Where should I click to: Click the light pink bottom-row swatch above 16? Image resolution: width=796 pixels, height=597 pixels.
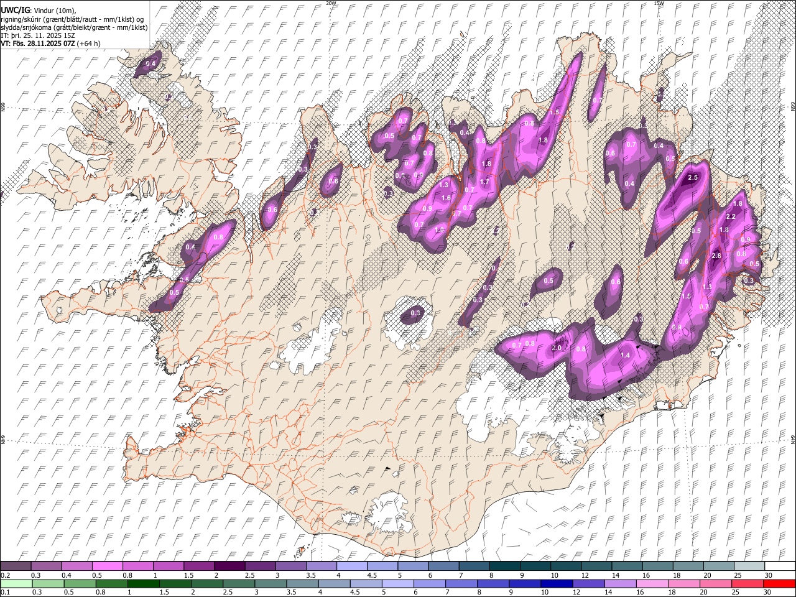(x=652, y=583)
